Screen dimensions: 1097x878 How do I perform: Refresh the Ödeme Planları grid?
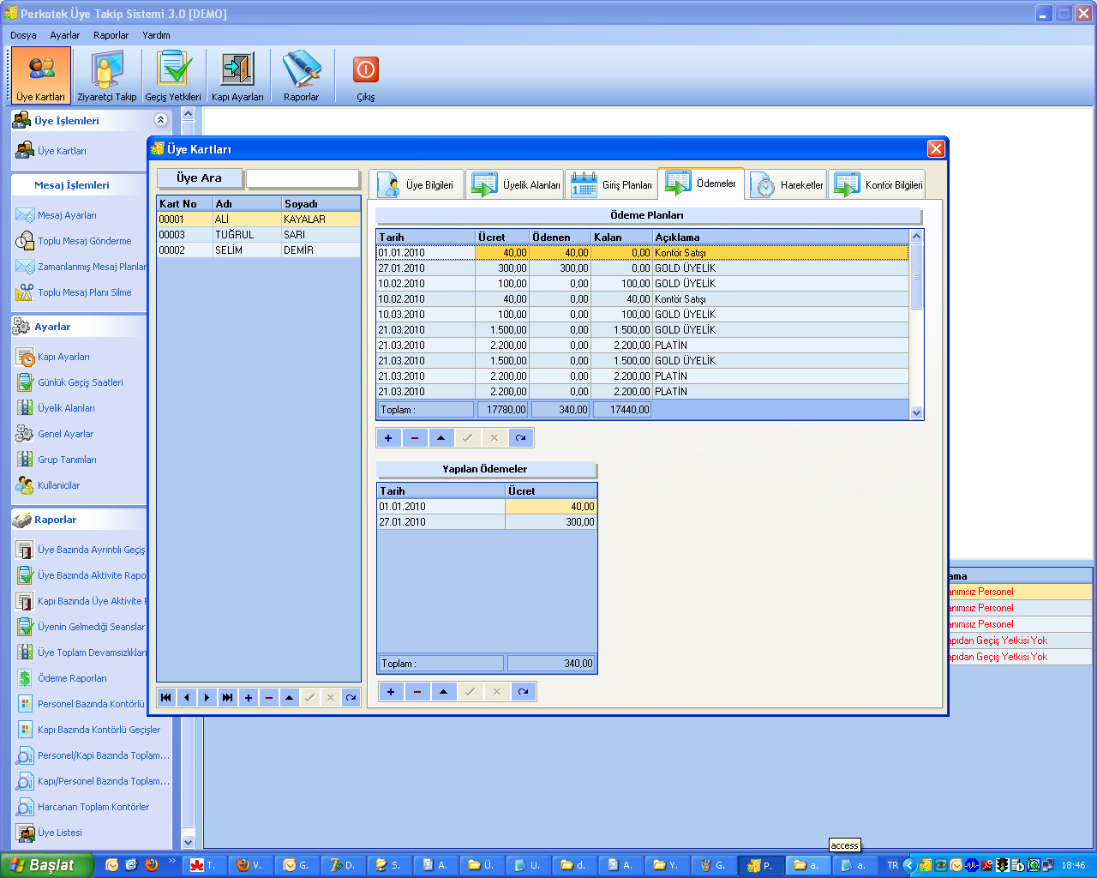click(x=520, y=438)
